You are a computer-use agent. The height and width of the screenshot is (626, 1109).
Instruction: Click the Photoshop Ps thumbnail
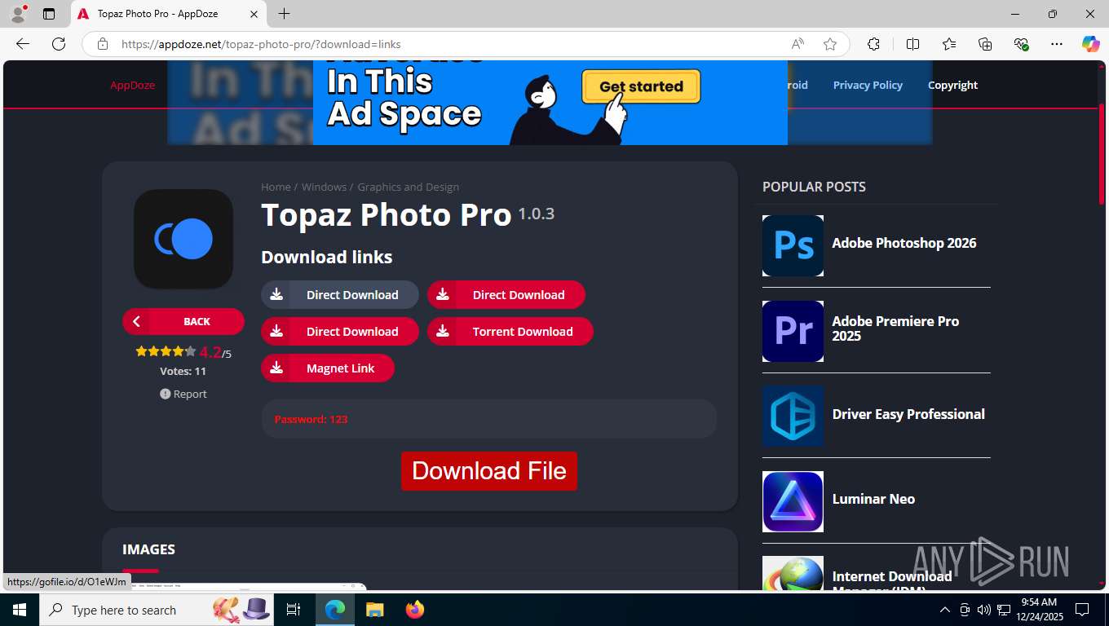[x=793, y=245]
